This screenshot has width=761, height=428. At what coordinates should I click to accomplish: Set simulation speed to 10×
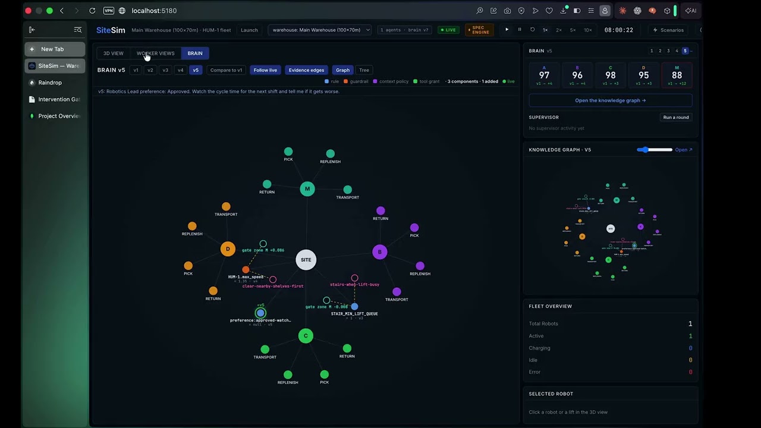tap(587, 30)
